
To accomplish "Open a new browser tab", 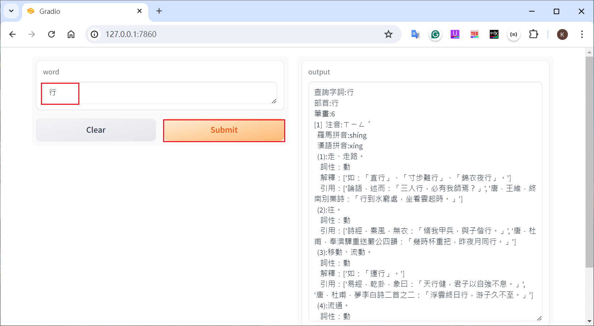I will 159,11.
